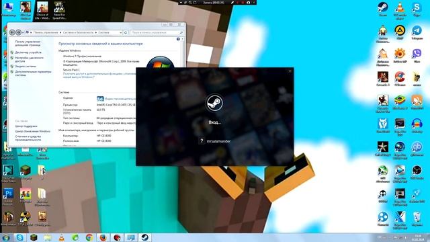Launch VLC media player from desktop shortcuts
This screenshot has width=430, height=242.
pos(400,11)
